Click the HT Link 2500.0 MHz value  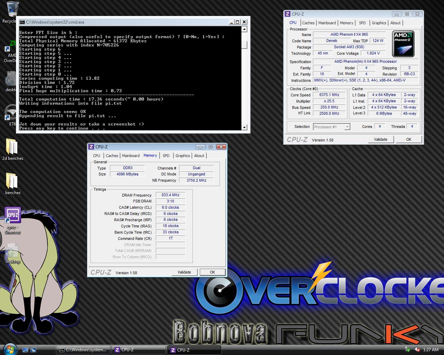(x=329, y=113)
